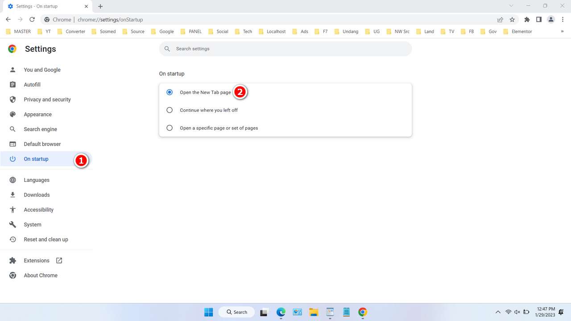Click the Chrome profile avatar icon
This screenshot has height=321, width=571.
coord(550,19)
